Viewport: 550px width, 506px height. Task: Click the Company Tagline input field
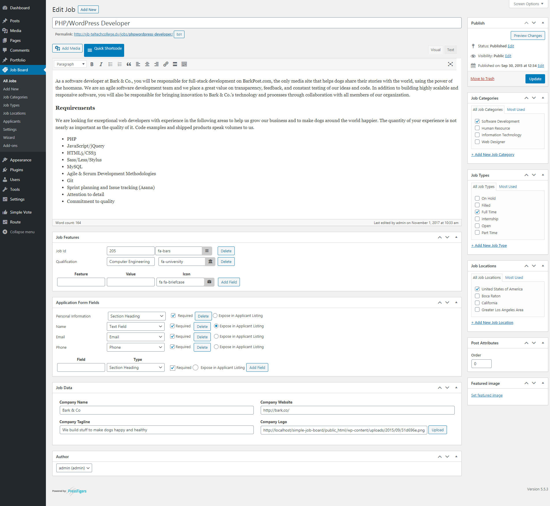156,430
